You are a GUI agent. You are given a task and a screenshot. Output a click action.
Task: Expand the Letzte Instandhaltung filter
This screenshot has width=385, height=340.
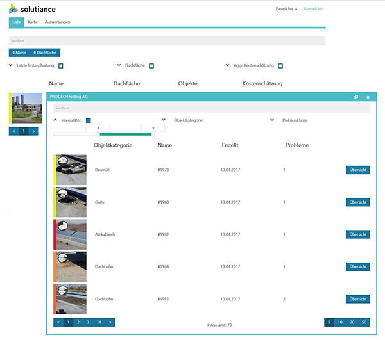tap(10, 65)
